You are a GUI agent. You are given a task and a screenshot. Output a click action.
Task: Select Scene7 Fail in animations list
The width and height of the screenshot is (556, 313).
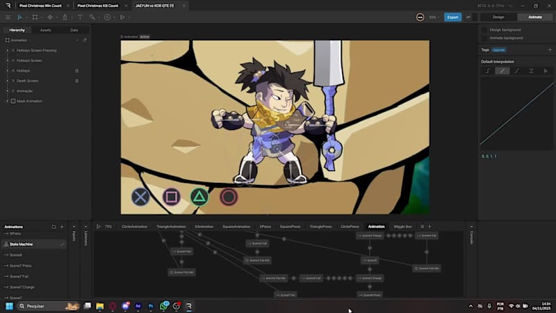point(20,276)
